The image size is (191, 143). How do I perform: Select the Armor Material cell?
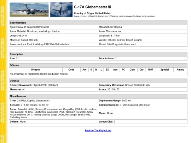pos(53,31)
